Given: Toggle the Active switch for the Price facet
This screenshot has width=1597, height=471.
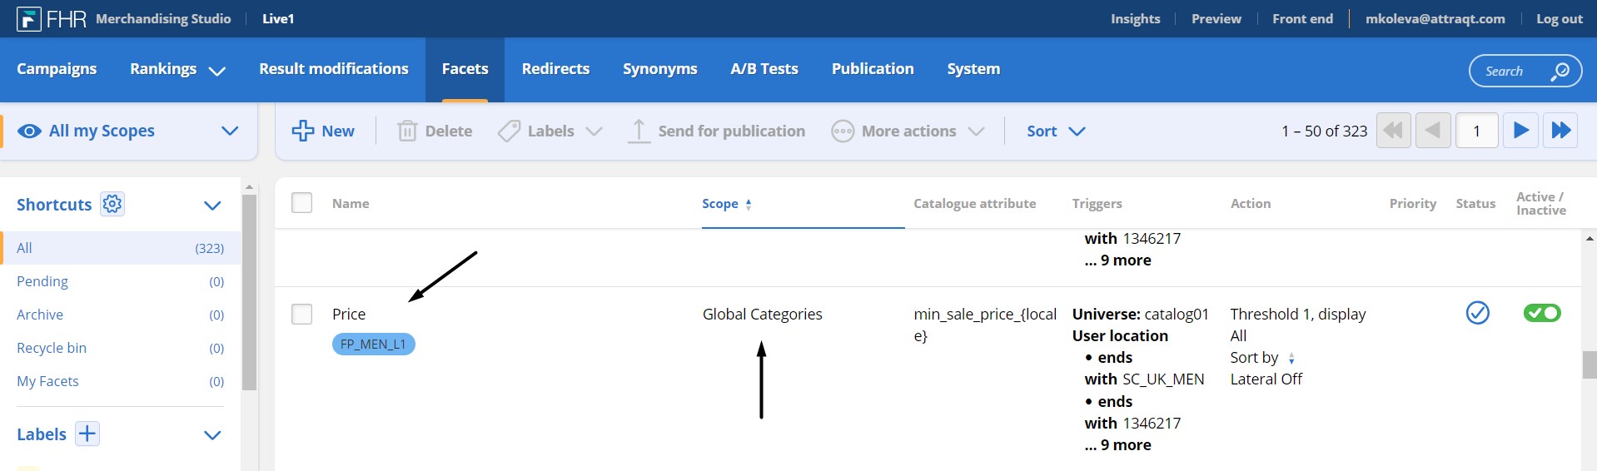Looking at the screenshot, I should click(x=1542, y=313).
